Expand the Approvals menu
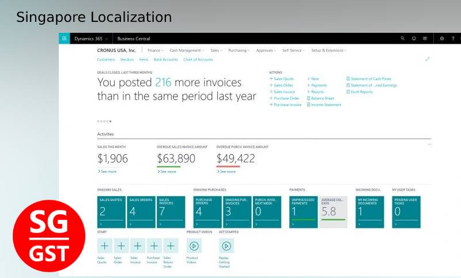The width and height of the screenshot is (461, 278). pos(266,51)
